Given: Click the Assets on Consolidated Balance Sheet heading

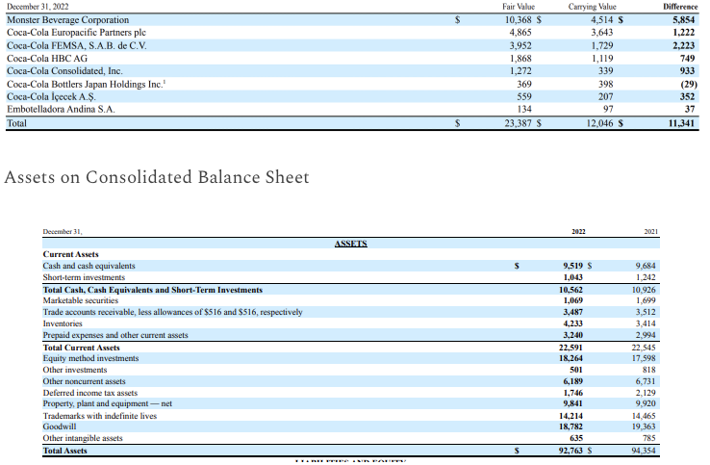Looking at the screenshot, I should click(x=157, y=177).
